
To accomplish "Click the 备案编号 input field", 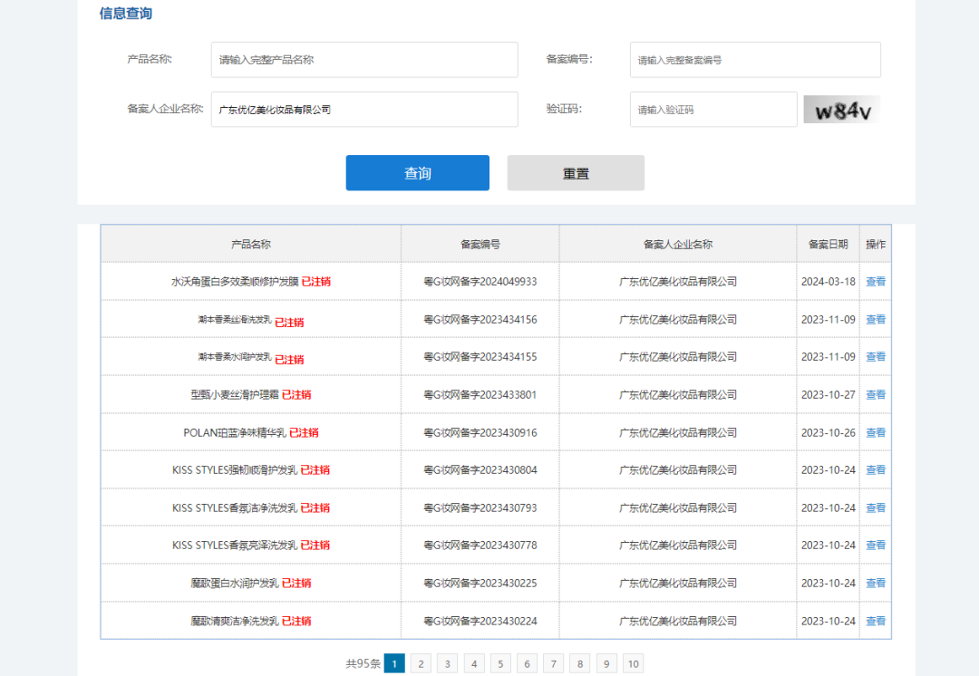I will 755,60.
